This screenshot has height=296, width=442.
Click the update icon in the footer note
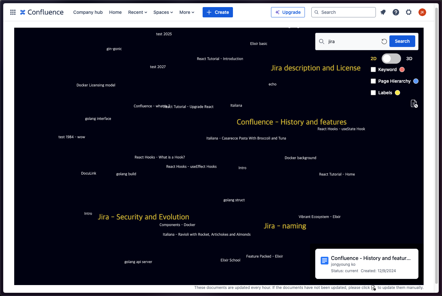374,288
